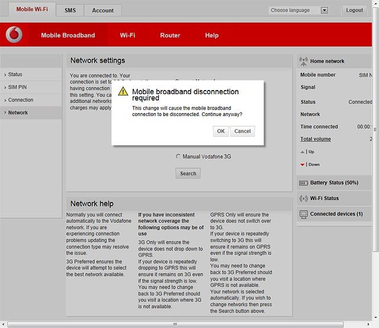The width and height of the screenshot is (379, 328).
Task: Confirm disconnection with OK button
Action: [x=221, y=131]
